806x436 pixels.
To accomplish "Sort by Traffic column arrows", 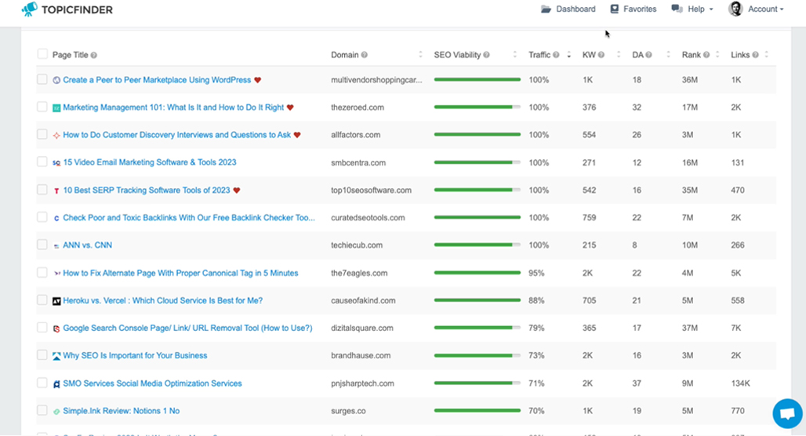I will coord(569,55).
